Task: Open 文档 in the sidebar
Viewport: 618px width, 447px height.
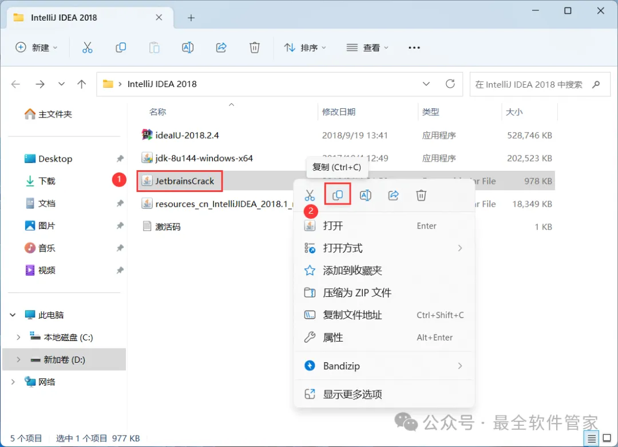Action: tap(40, 203)
